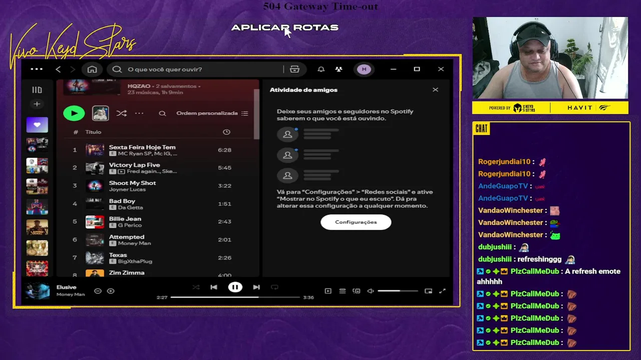Collapse the library sidebar icon
The height and width of the screenshot is (360, 641).
tap(37, 90)
